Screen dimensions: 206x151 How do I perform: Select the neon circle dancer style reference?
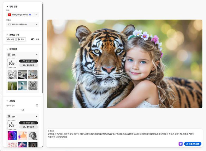click(12, 135)
